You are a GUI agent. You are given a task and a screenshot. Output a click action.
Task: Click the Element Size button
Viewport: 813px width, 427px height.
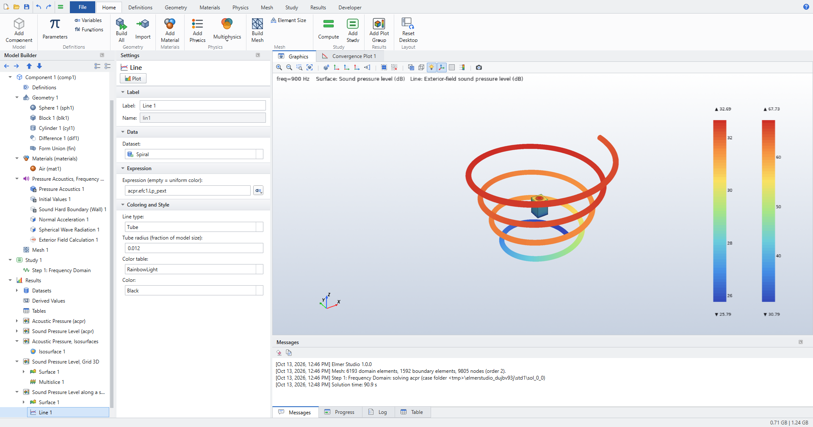click(288, 20)
